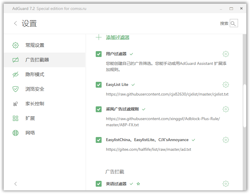250x194 pixels.
Task: Click the filter list scrollbar thumb
Action: [245, 106]
